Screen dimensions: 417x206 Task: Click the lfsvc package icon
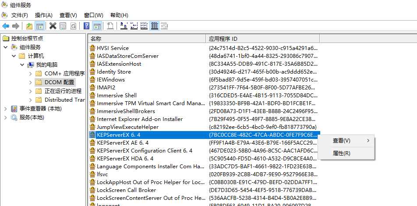coord(92,174)
